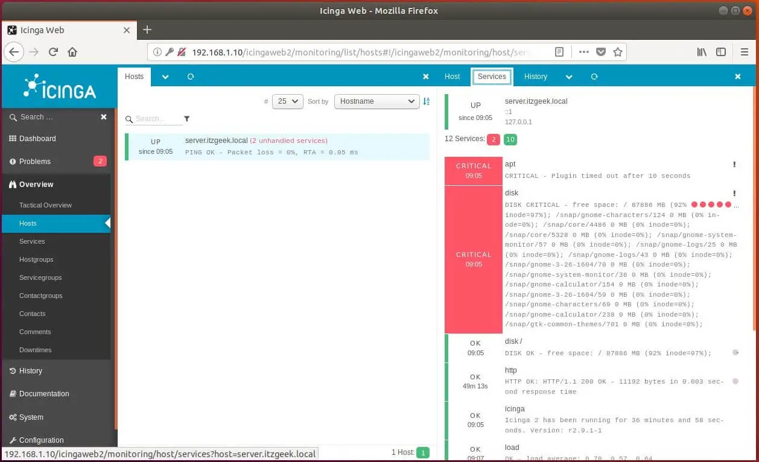The height and width of the screenshot is (462, 759).
Task: Open Servicegroups in the sidebar
Action: click(40, 277)
